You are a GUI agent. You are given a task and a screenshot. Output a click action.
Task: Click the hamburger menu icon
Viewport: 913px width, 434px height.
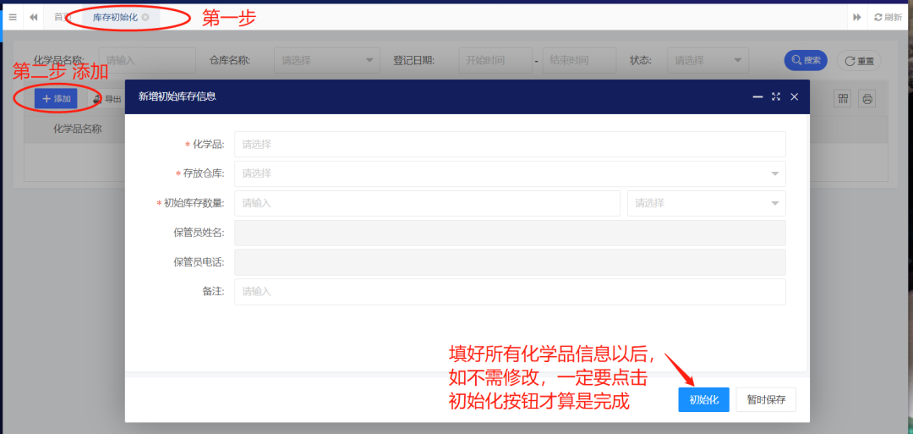(12, 17)
